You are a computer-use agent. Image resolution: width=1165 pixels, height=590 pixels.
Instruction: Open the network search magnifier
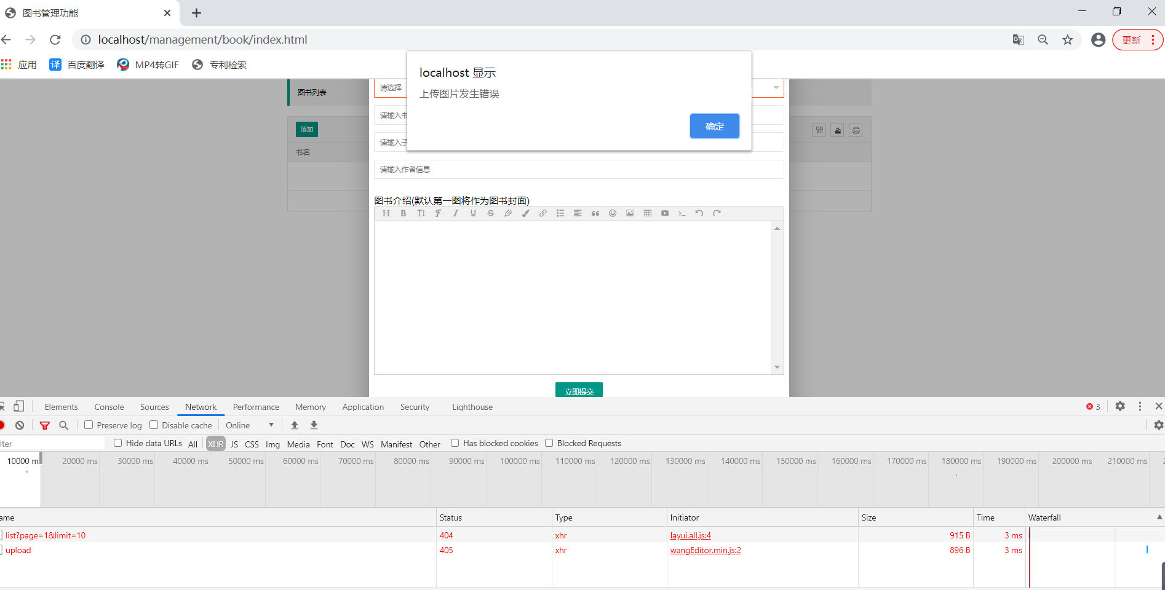coord(63,425)
